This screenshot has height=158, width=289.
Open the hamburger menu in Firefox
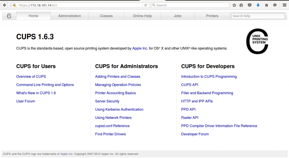(x=285, y=5)
